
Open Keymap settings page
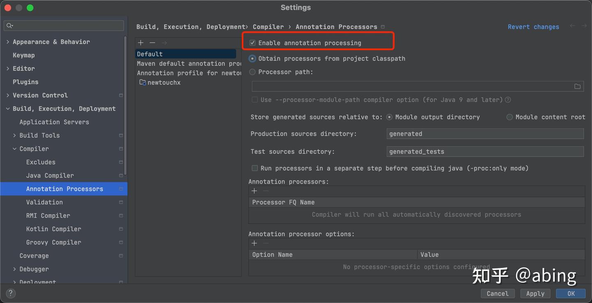coord(24,55)
